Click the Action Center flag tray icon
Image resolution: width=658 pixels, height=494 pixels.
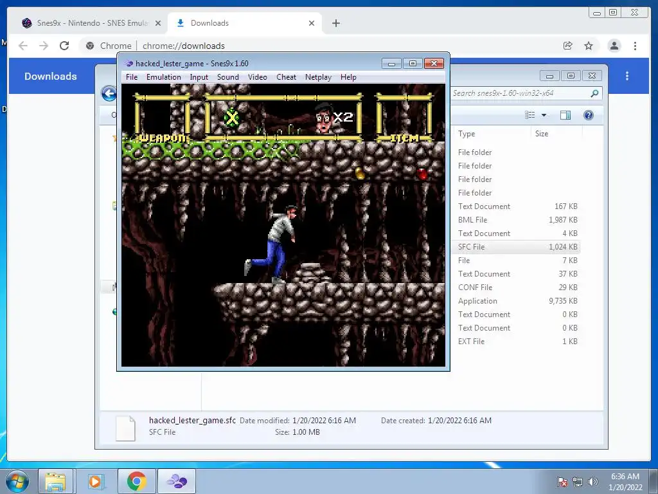tap(562, 482)
